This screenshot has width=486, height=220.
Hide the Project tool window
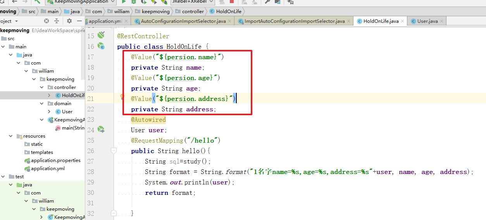(79, 21)
